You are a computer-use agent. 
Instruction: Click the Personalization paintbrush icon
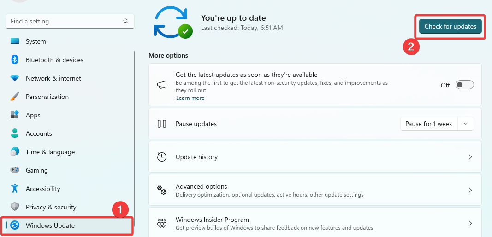coord(15,97)
